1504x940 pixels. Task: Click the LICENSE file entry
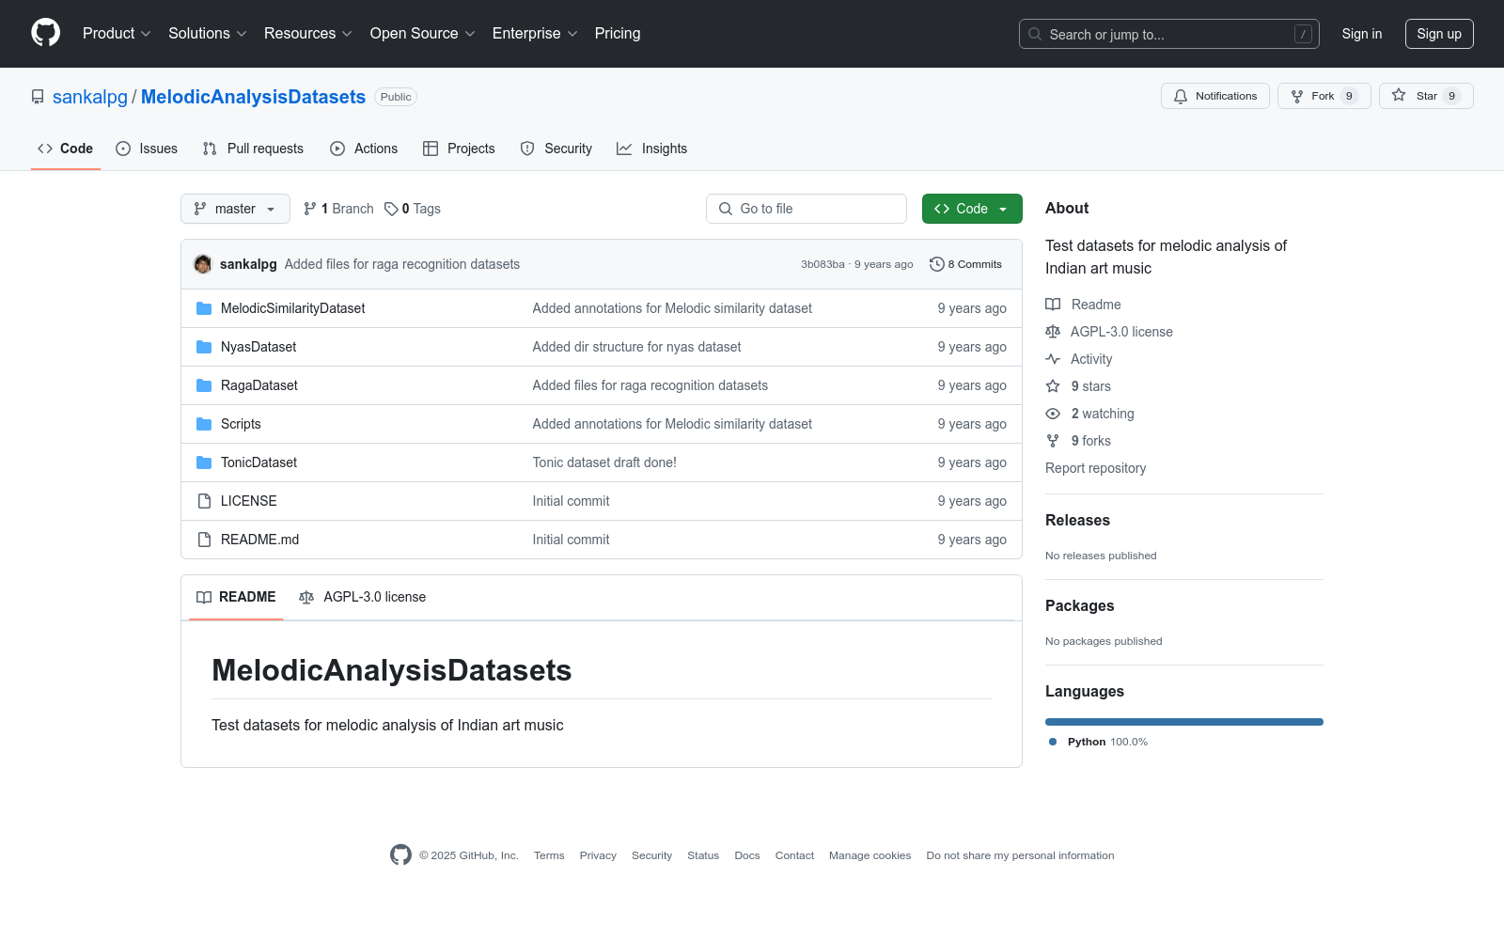(248, 501)
